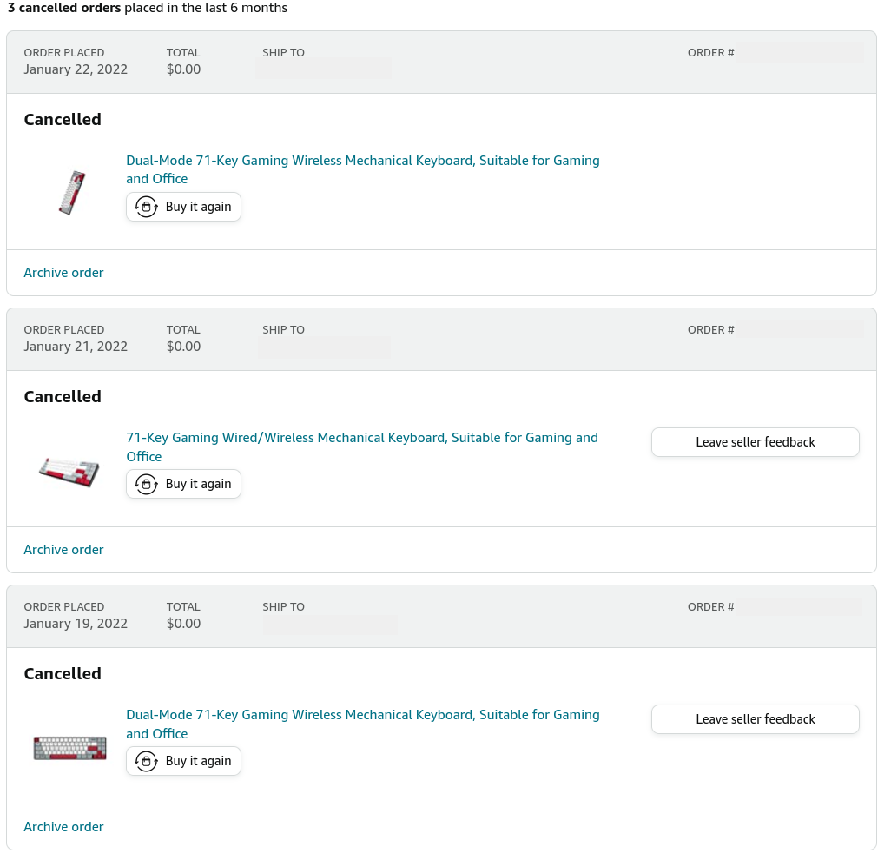Image resolution: width=891 pixels, height=860 pixels.
Task: Archive the January 22 cancelled order
Action: (x=63, y=273)
